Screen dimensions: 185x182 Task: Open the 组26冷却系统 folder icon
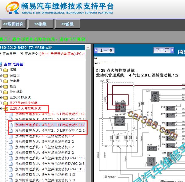pyautogui.click(x=6, y=98)
